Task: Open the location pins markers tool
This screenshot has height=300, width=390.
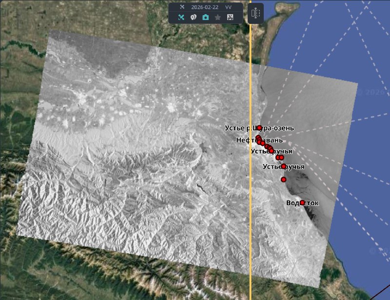Action: (193, 17)
